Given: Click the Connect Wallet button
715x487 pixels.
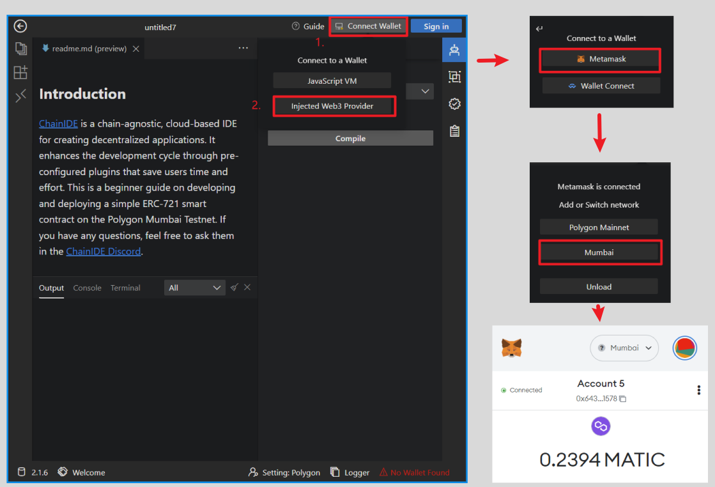Looking at the screenshot, I should [368, 26].
